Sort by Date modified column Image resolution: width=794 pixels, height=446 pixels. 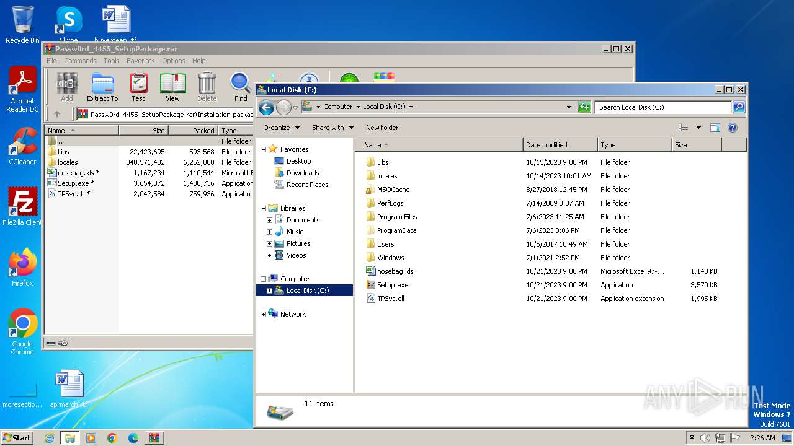560,145
